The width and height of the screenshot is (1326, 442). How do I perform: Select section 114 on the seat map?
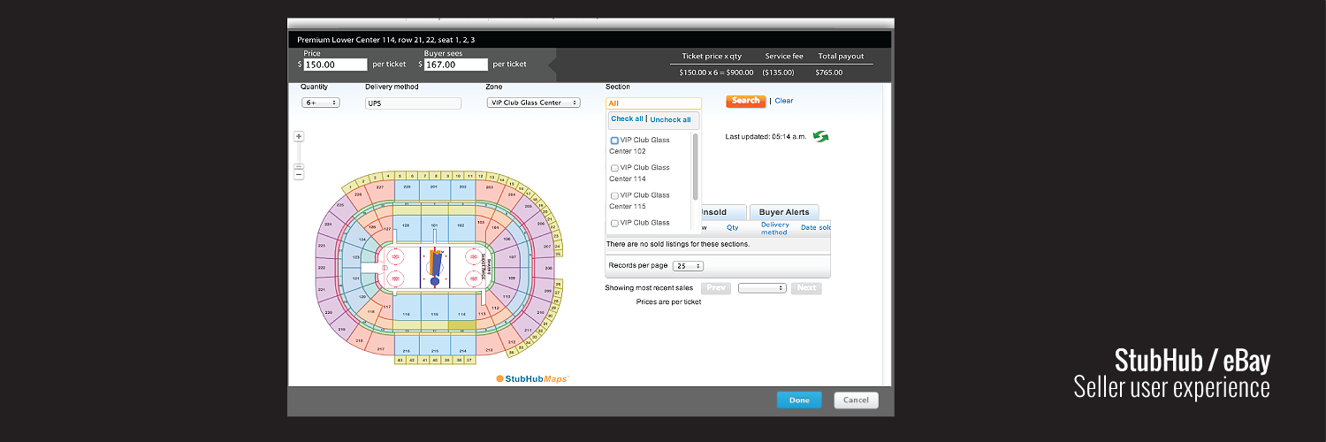pyautogui.click(x=461, y=314)
